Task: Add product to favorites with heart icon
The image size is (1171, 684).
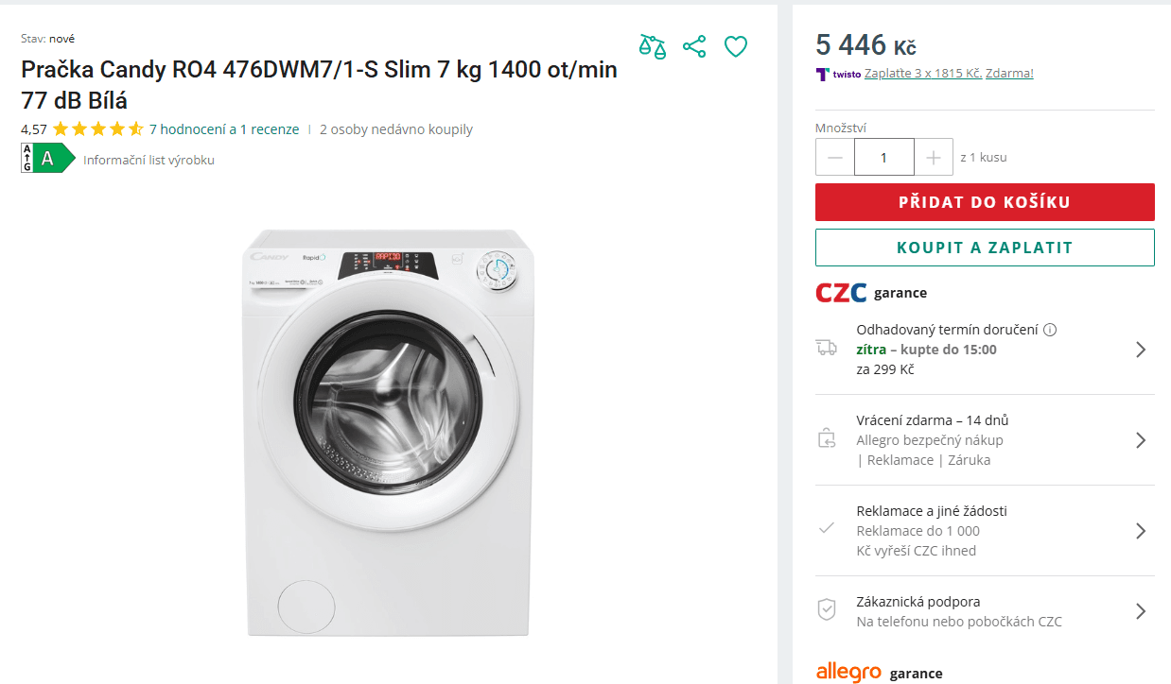Action: pos(736,46)
